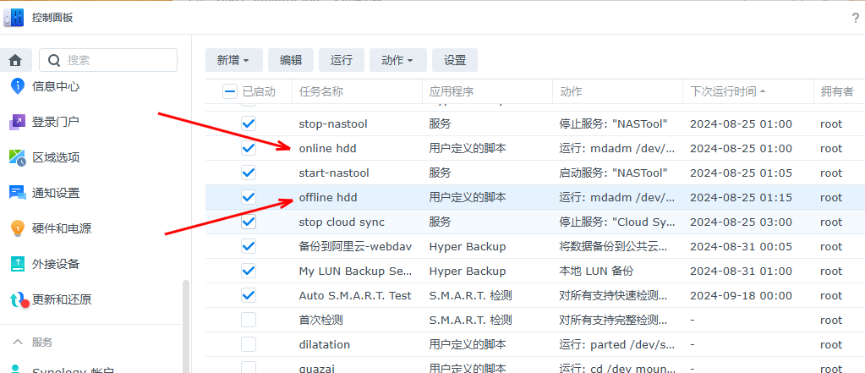
Task: Enable the dilatation task checkbox
Action: (249, 344)
